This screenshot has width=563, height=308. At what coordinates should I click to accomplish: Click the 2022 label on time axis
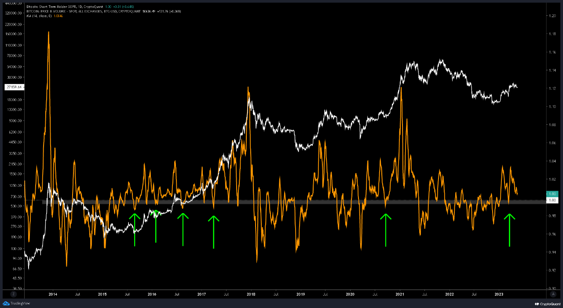coord(450,294)
